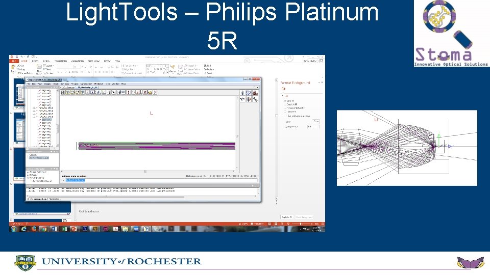
Task: Open Format Background pane options dropdown arrow
Action: pyautogui.click(x=318, y=82)
